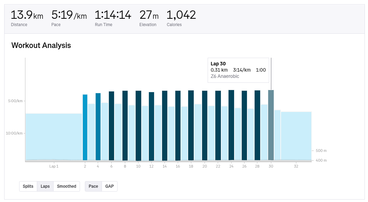Click the 13.9 km distance value
Viewport: 368px width, 202px height.
coord(27,15)
